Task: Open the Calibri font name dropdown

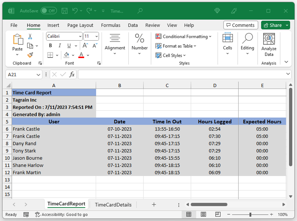Action: [x=80, y=37]
